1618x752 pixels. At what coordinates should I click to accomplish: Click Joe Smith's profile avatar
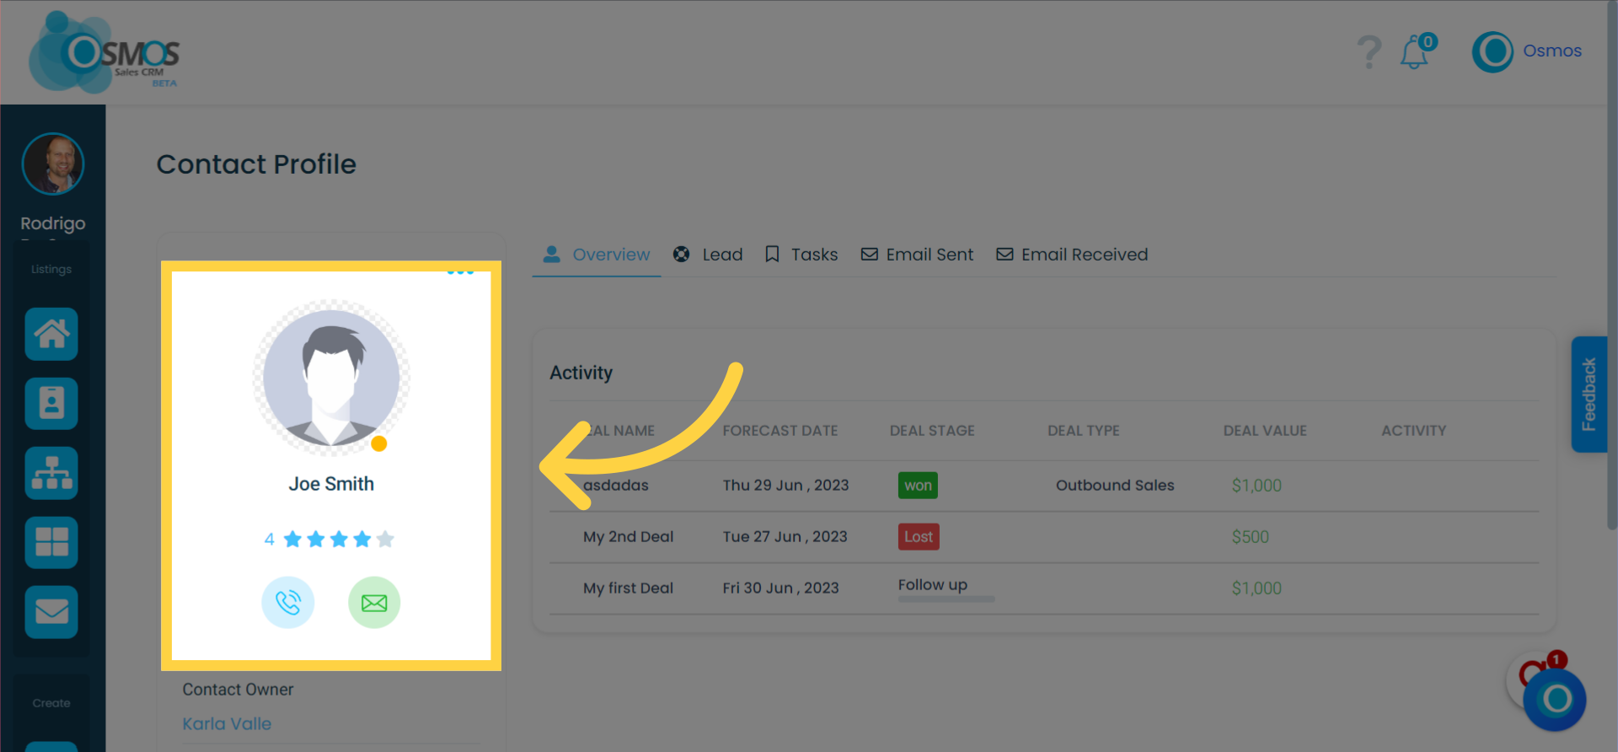click(331, 377)
